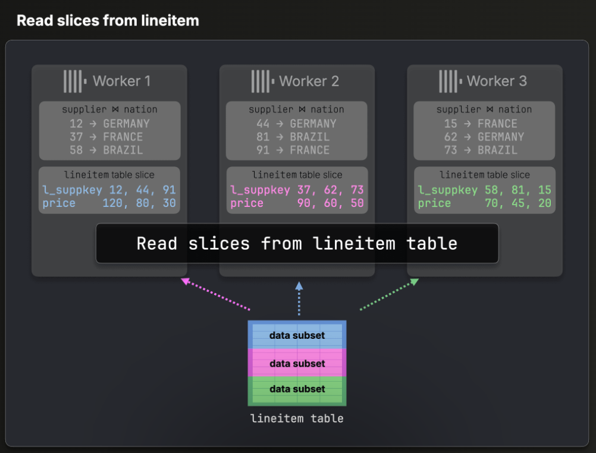Click the "12 → GERMANY" row
The height and width of the screenshot is (453, 596).
pyautogui.click(x=109, y=124)
